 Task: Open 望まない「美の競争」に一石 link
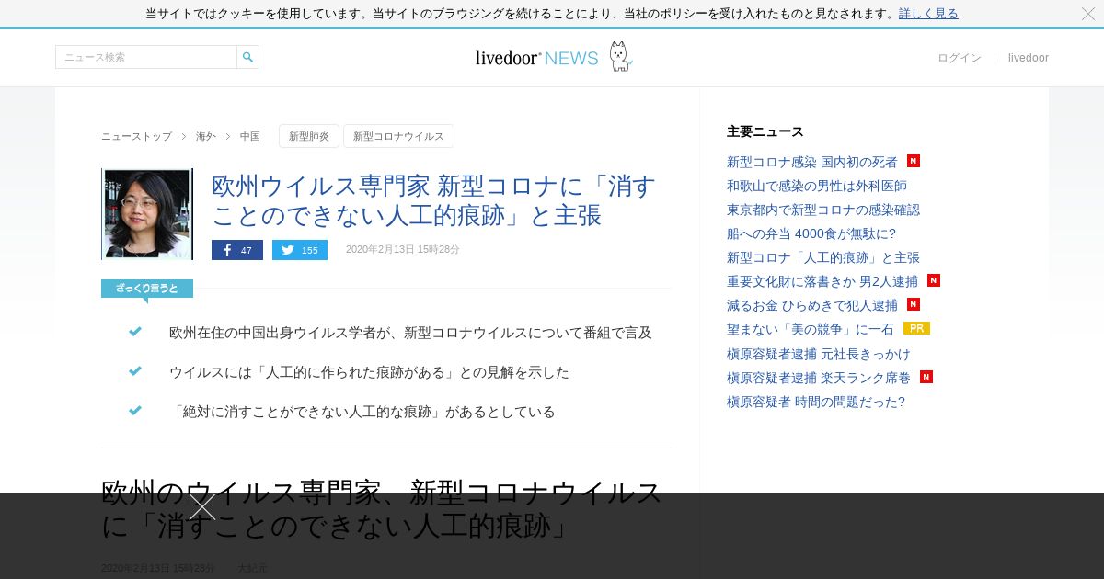click(x=811, y=329)
